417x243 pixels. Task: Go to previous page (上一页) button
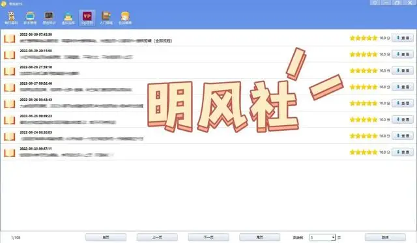(157, 237)
